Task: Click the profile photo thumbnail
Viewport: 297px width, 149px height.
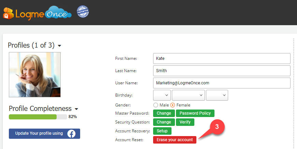Action: coord(35,74)
